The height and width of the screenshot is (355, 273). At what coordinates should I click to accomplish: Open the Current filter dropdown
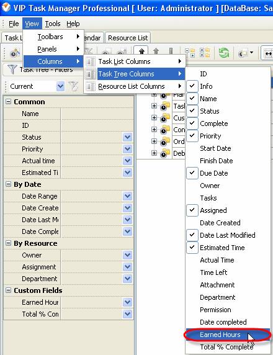(60, 86)
